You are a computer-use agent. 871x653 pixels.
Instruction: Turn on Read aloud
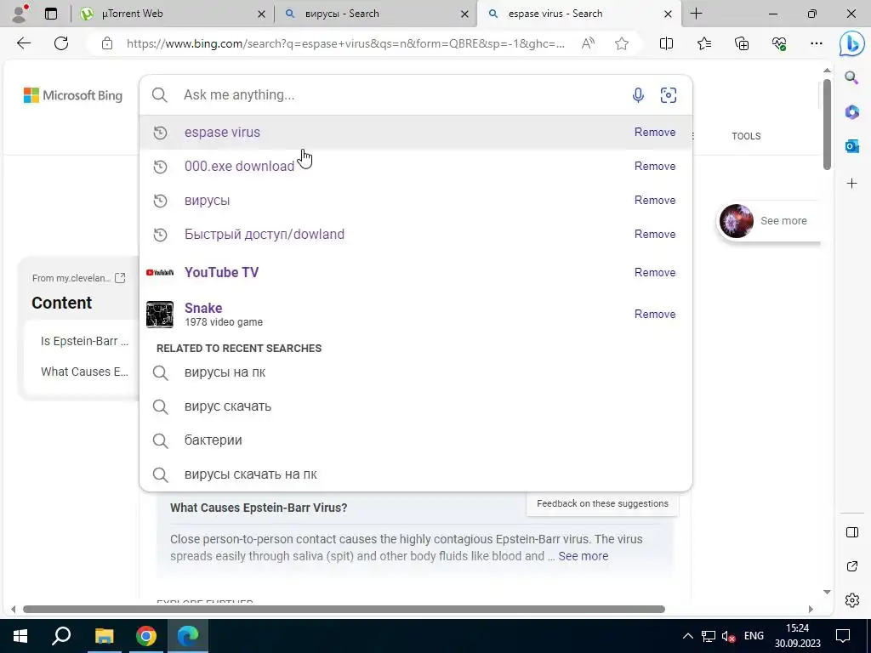point(588,43)
